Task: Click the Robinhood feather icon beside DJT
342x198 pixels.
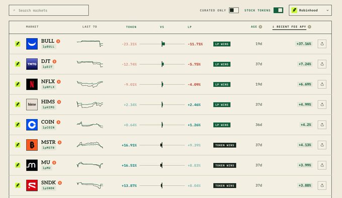Action: coord(18,64)
